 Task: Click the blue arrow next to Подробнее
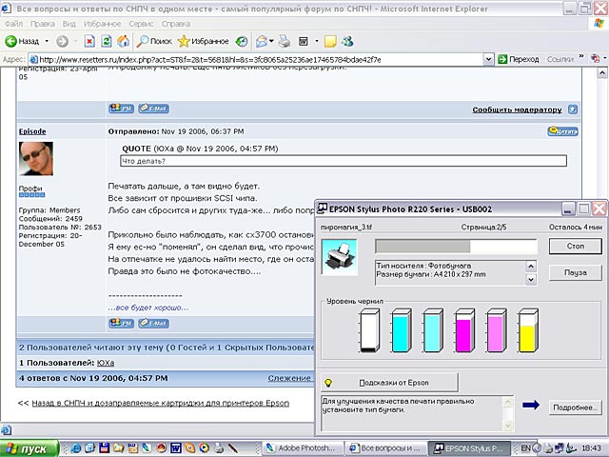coord(531,405)
